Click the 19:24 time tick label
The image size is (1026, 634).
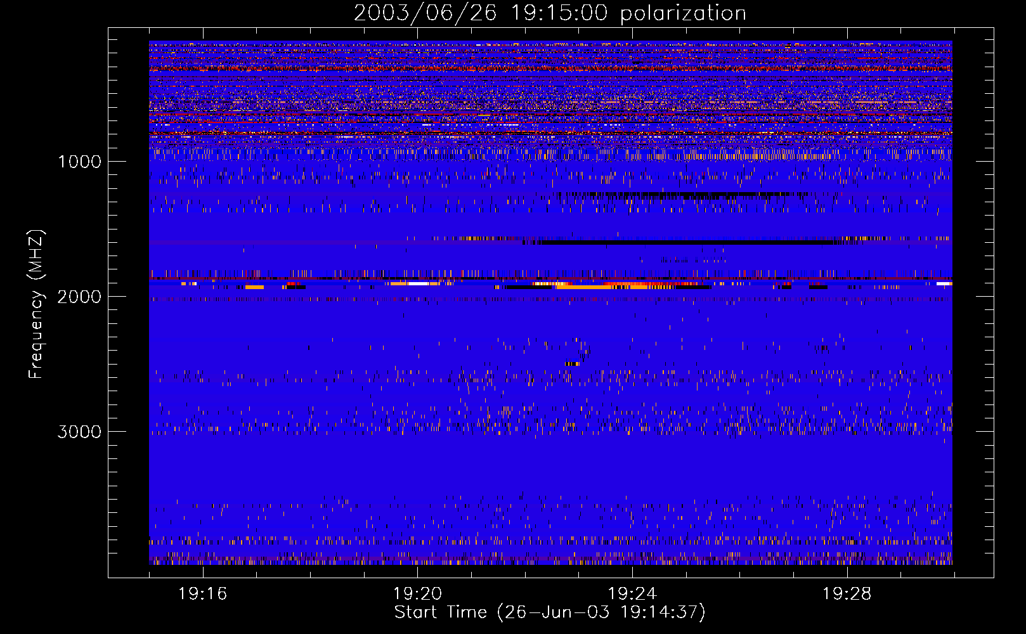632,593
